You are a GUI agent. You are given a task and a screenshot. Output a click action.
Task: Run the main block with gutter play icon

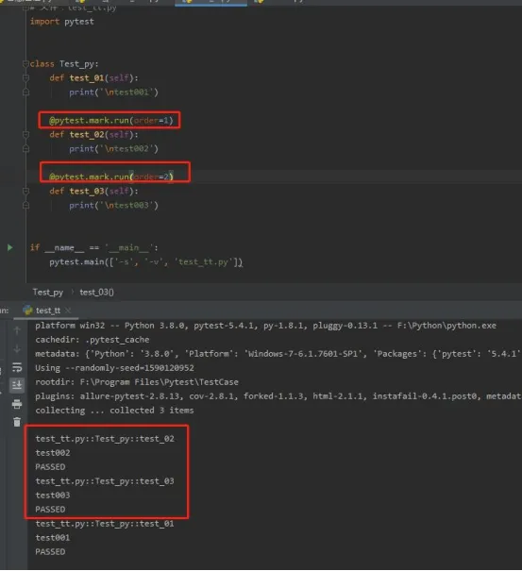pyautogui.click(x=9, y=248)
